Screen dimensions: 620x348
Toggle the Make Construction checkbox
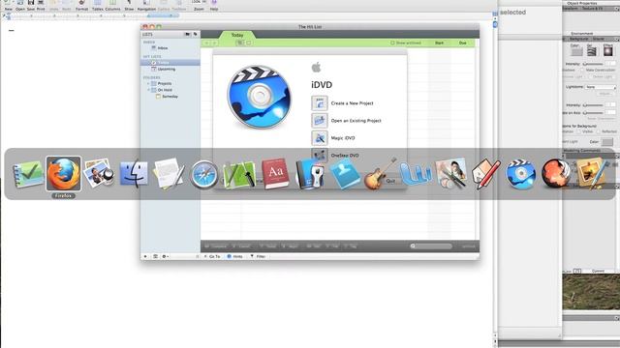pos(582,71)
